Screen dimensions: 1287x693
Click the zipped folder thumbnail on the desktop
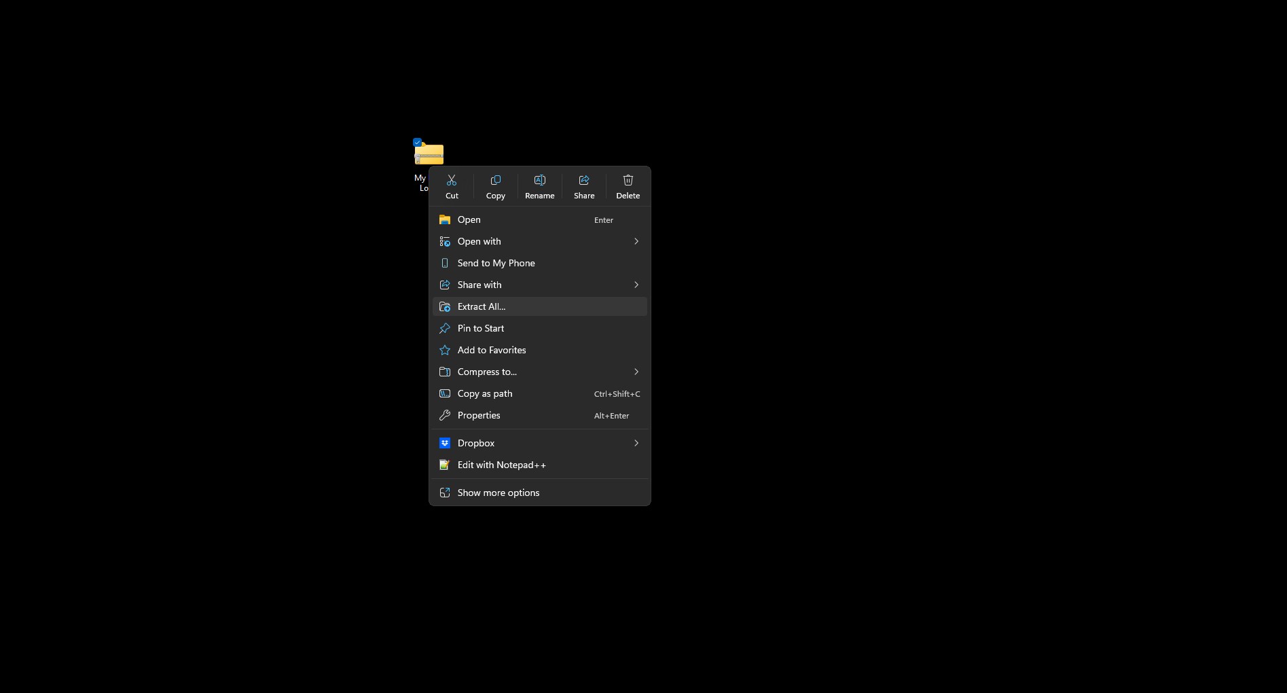[429, 154]
